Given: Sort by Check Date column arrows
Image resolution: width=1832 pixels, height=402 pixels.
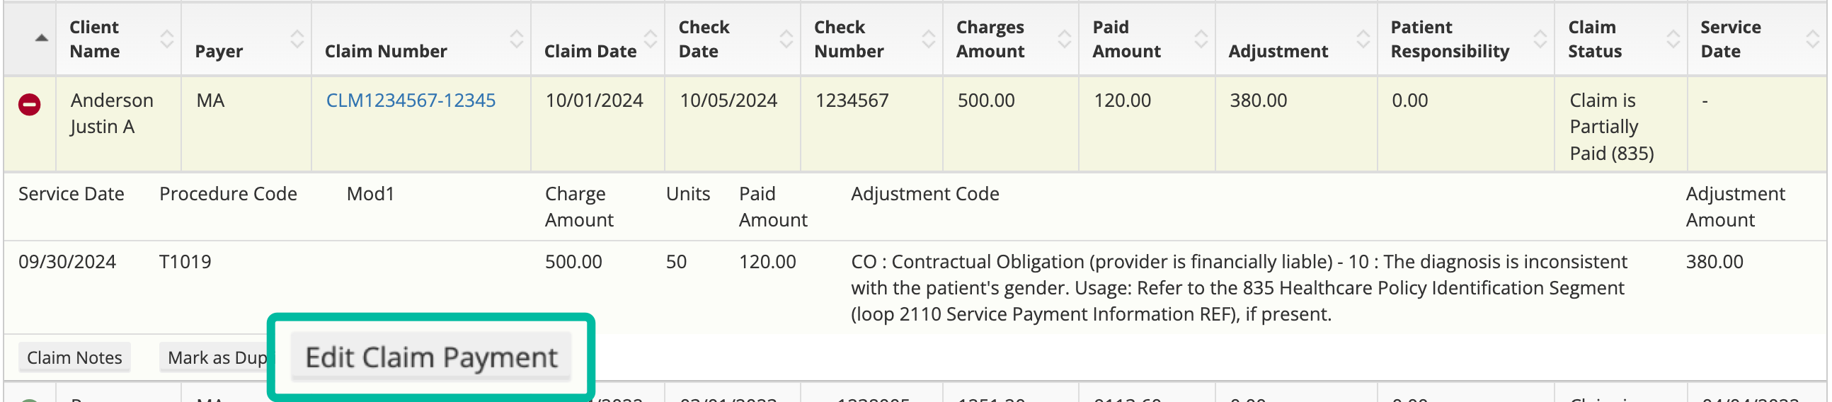Looking at the screenshot, I should (786, 39).
